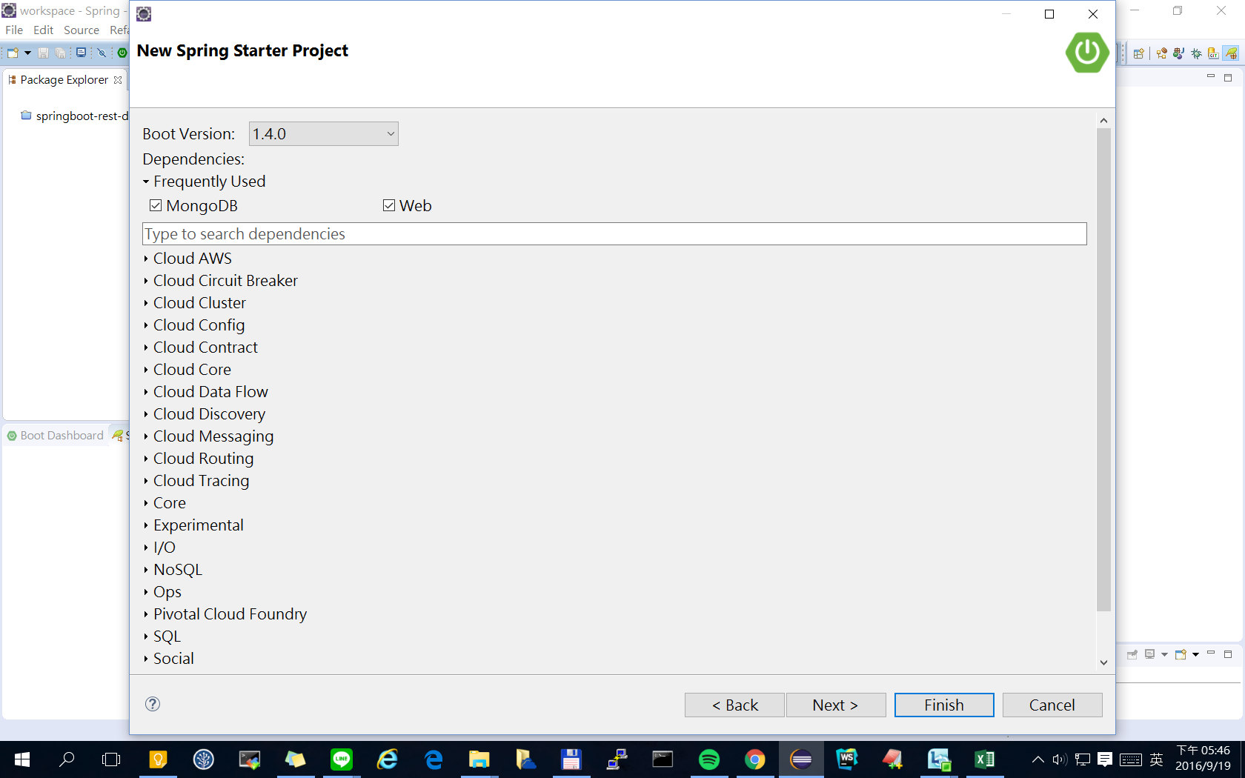Select the springboot-rest-d project in Package Explorer
The image size is (1245, 778).
[75, 116]
